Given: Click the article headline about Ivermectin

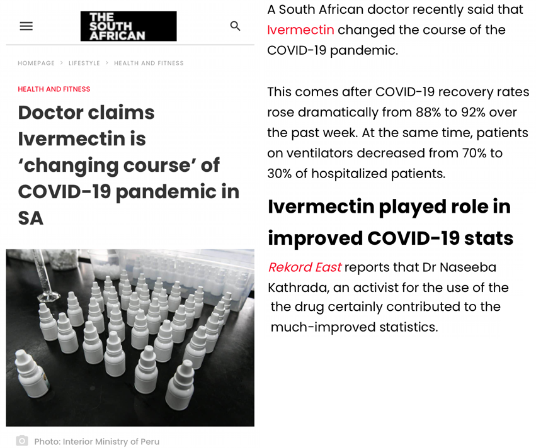Looking at the screenshot, I should coord(128,165).
